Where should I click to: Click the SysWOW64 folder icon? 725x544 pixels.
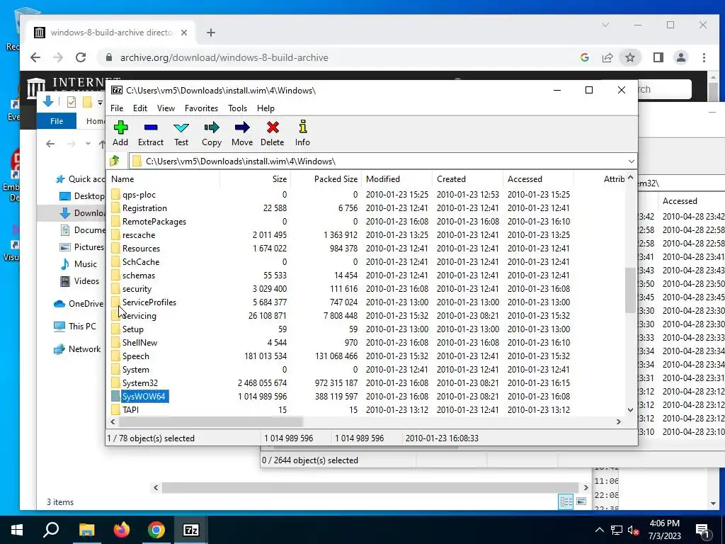115,397
